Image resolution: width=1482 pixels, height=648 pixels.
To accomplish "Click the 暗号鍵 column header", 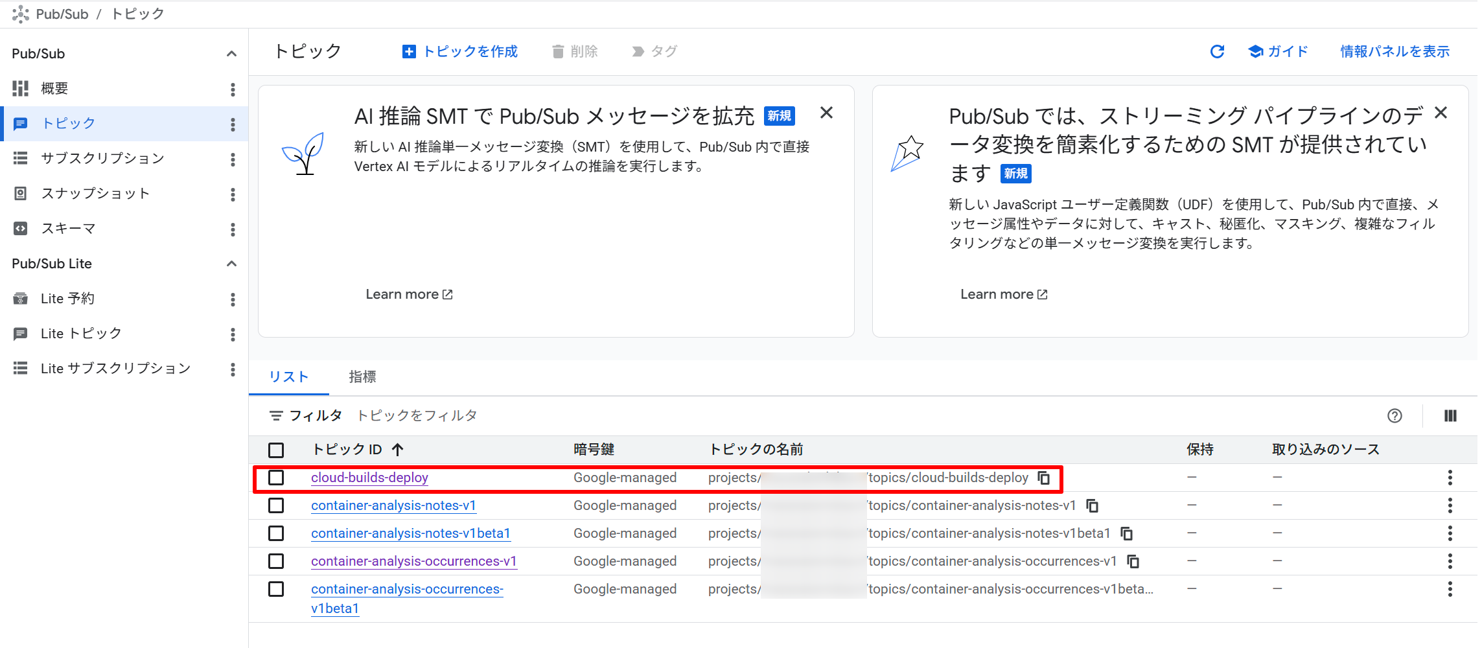I will (x=594, y=450).
